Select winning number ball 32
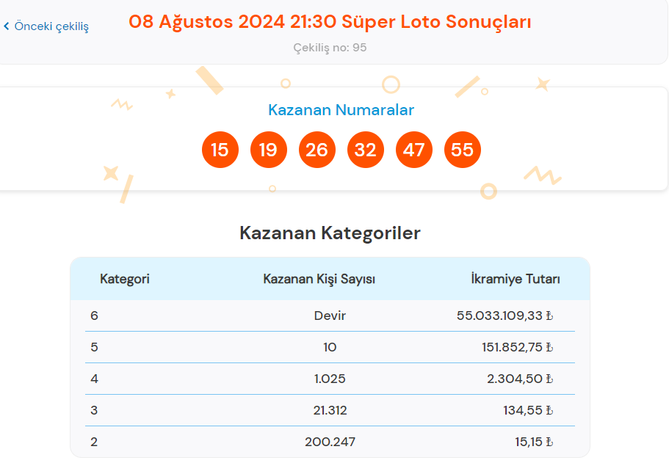Image resolution: width=669 pixels, height=474 pixels. [366, 150]
